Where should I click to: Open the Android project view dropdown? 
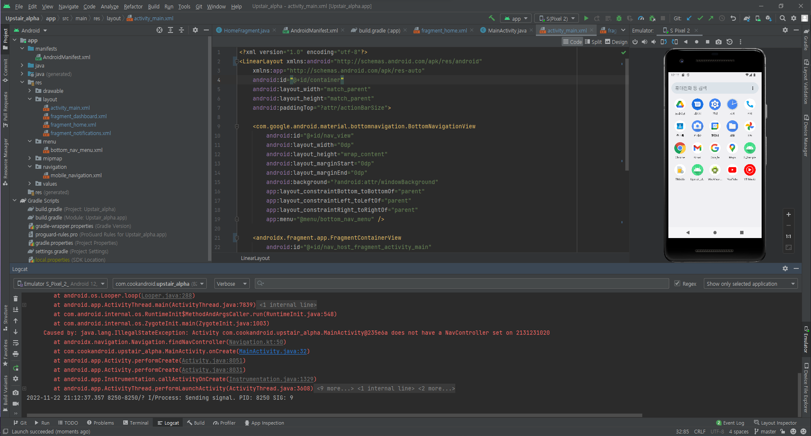[x=30, y=30]
